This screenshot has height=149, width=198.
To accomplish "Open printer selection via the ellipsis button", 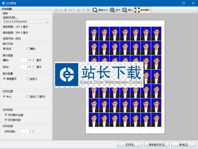I will click(47, 22).
